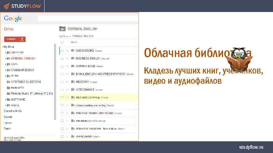The width and height of the screenshot is (273, 153).
Task: Expand the GMAT folder arrow
Action: point(6,64)
